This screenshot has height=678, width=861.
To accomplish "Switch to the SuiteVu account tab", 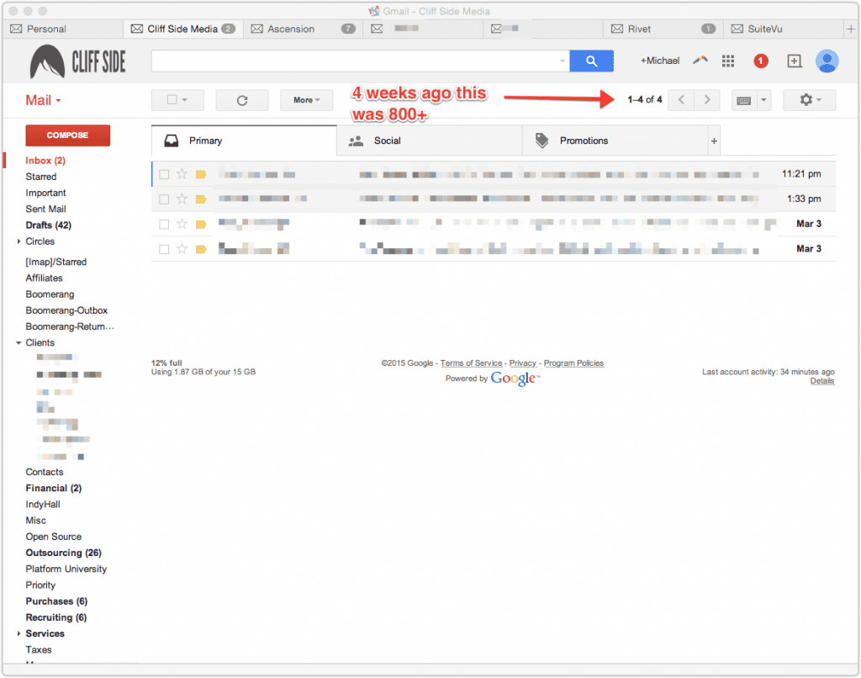I will [x=784, y=29].
